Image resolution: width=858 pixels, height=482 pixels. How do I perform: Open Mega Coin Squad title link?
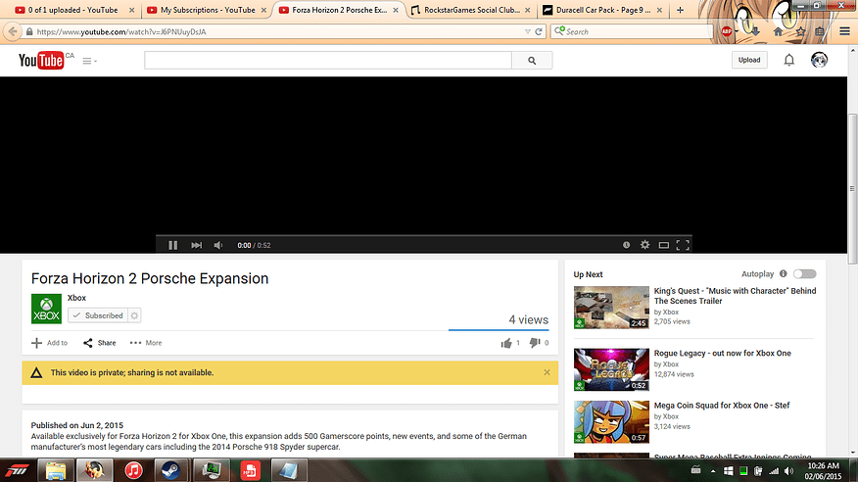click(x=722, y=406)
